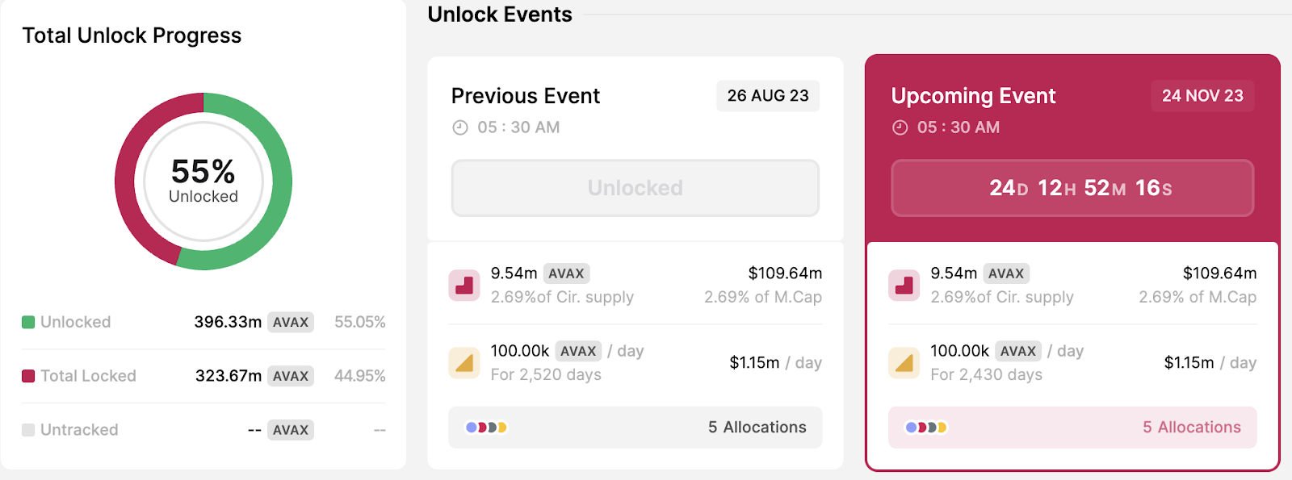The image size is (1292, 480).
Task: Click the clock icon in Upcoming Event
Action: pos(900,127)
